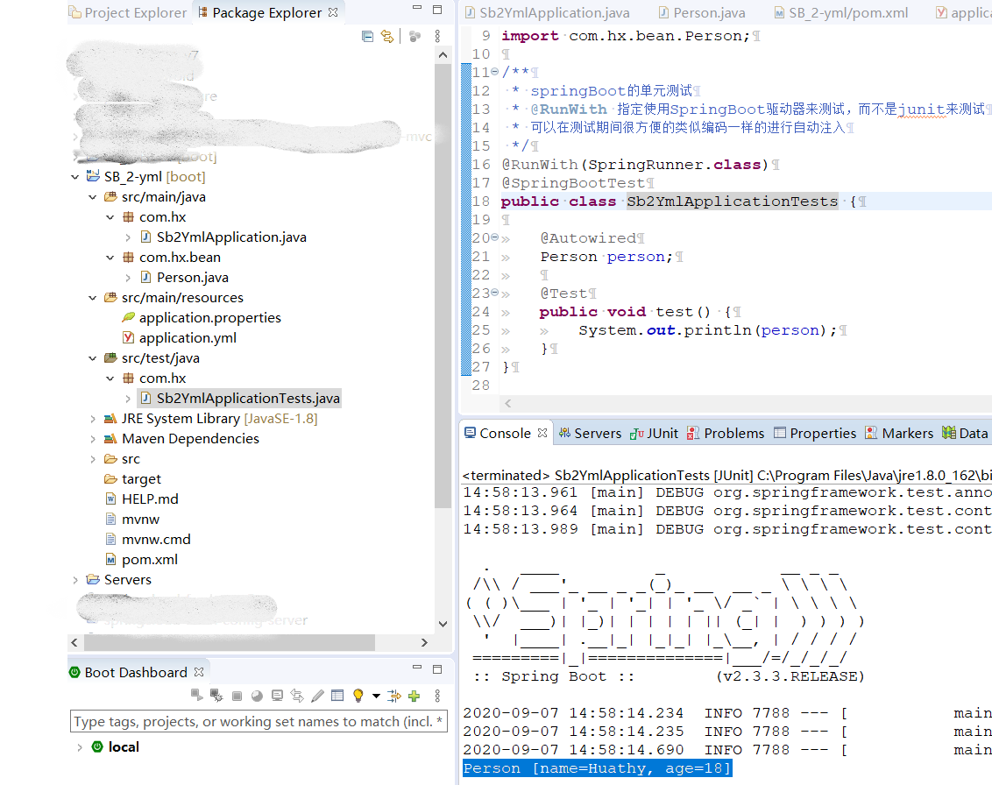Click the Package Explorer vertical scrollbar thumb
The width and height of the screenshot is (992, 785).
[443, 285]
